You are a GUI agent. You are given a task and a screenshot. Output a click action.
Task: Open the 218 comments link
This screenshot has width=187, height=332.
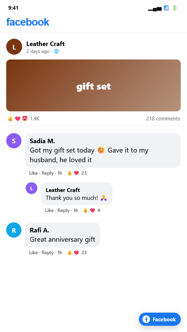click(163, 119)
